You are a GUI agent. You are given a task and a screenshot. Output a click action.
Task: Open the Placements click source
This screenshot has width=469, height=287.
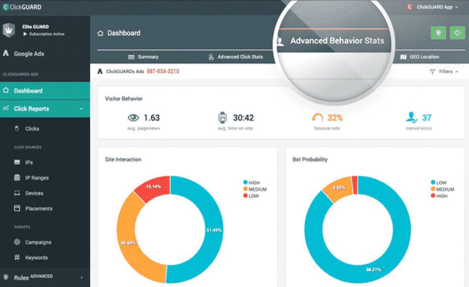(x=39, y=209)
